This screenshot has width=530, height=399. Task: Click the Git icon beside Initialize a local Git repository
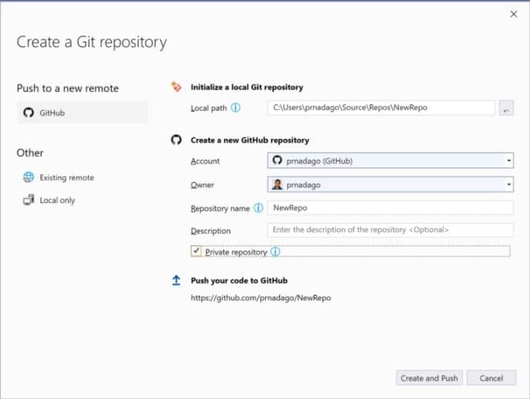tap(176, 87)
